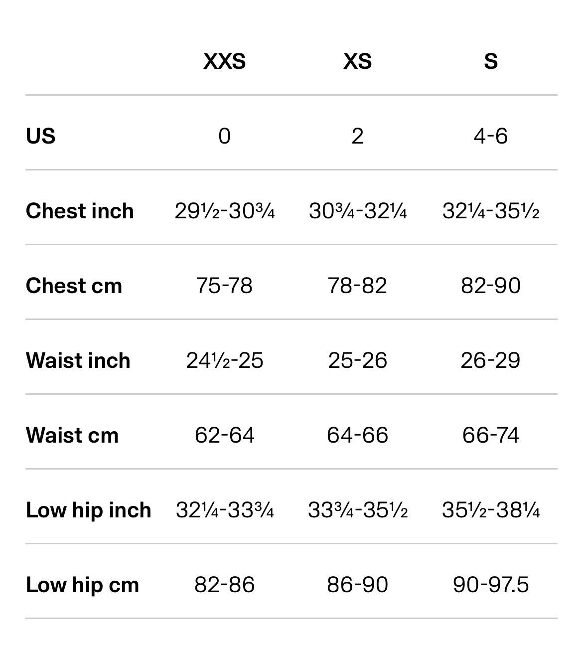Select the S column header

491,61
